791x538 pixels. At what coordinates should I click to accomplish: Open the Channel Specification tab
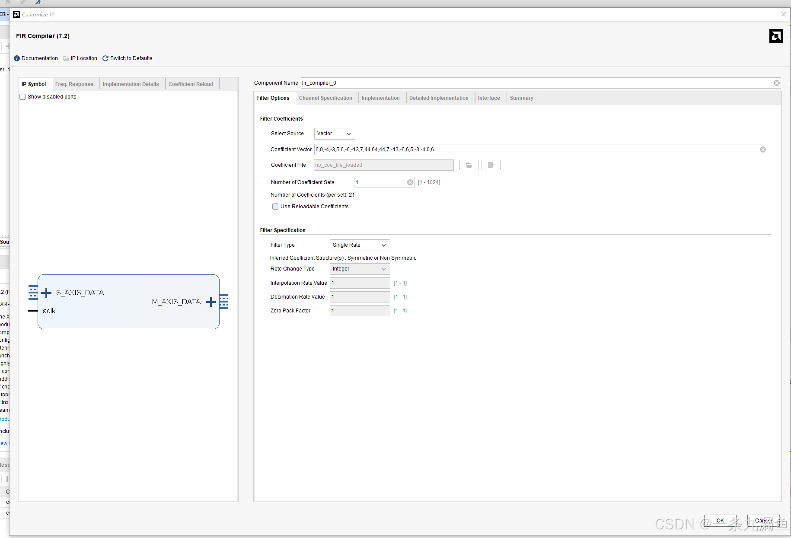pyautogui.click(x=325, y=98)
